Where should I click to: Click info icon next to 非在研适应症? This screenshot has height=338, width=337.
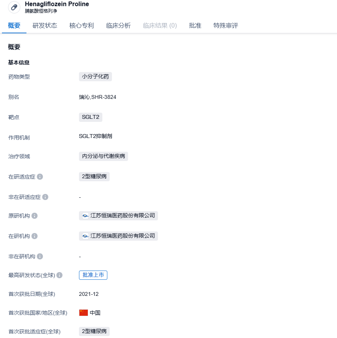click(x=45, y=197)
